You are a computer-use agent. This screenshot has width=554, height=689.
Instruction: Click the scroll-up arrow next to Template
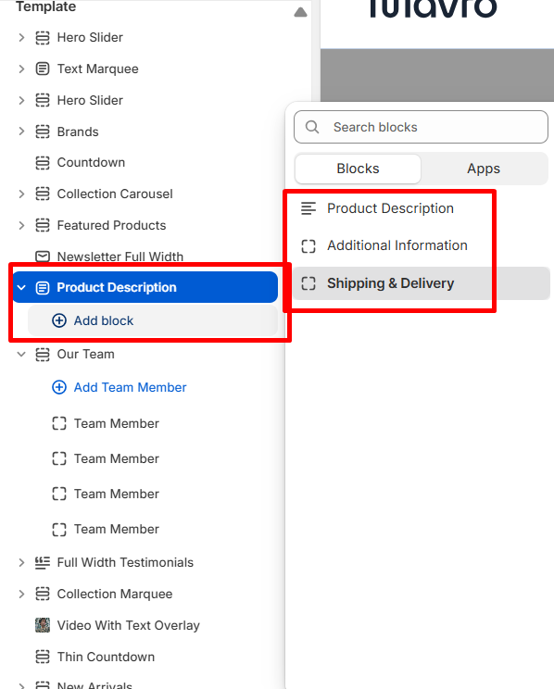[300, 12]
